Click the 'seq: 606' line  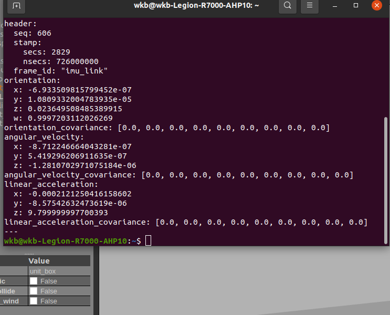click(x=33, y=33)
